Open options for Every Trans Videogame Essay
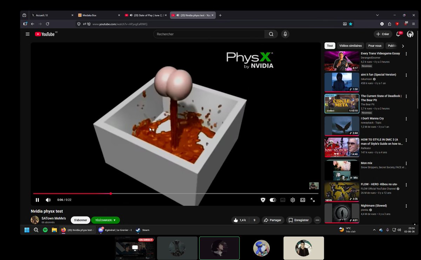The image size is (421, 260). coord(406,54)
